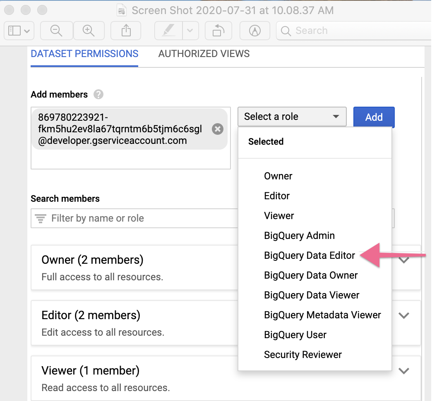Click the filter icon in Search members

point(41,219)
